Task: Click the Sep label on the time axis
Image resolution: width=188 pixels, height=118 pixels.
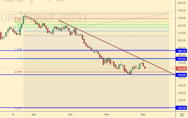Action: (x=33, y=114)
